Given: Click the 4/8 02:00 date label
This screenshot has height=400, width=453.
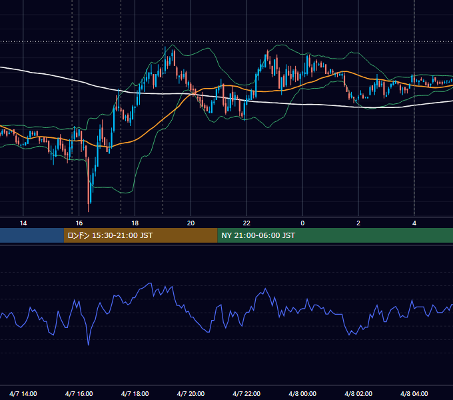Looking at the screenshot, I should [x=358, y=393].
